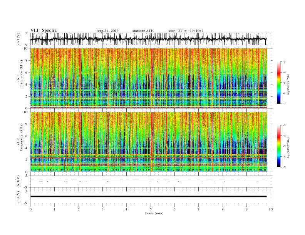Screen dimensions: 305x235
Task: Select the "ch.3(V)" axis label
Action: click(x=18, y=182)
